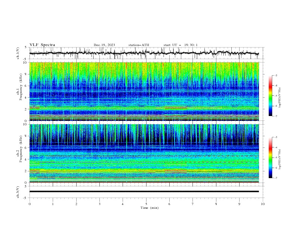Click the time axis tick label '7'
Image resolution: width=296 pixels, height=229 pixels.
point(193,204)
